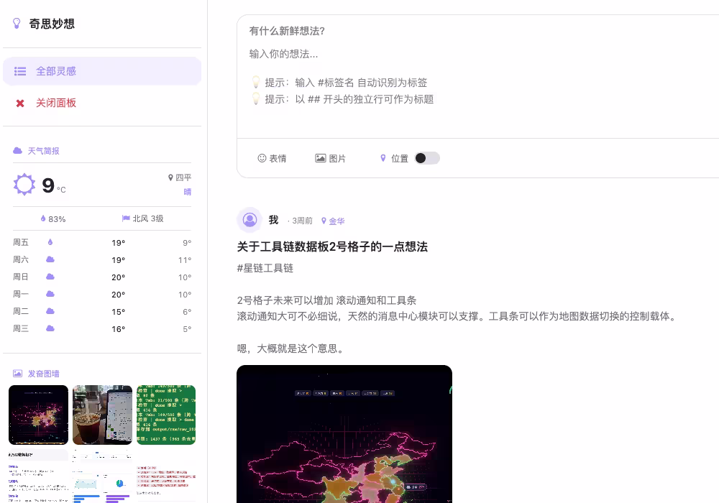This screenshot has width=719, height=503.
Task: Click the cloud icon in 周六 row
Action: tap(50, 259)
